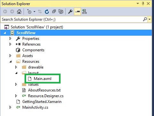Select the AboutResources.txt file
This screenshot has height=116, width=154.
44,90
